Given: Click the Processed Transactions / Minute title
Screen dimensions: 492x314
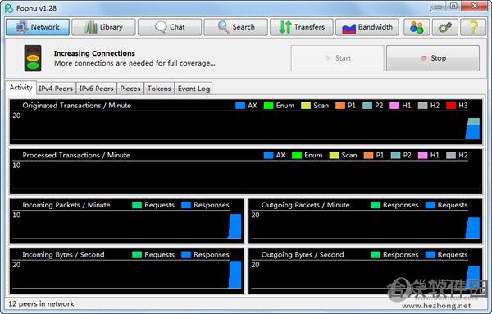Looking at the screenshot, I should (x=76, y=155).
